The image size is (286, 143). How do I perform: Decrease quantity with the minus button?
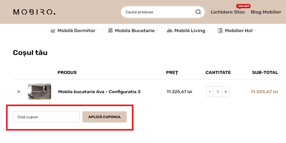pyautogui.click(x=210, y=92)
